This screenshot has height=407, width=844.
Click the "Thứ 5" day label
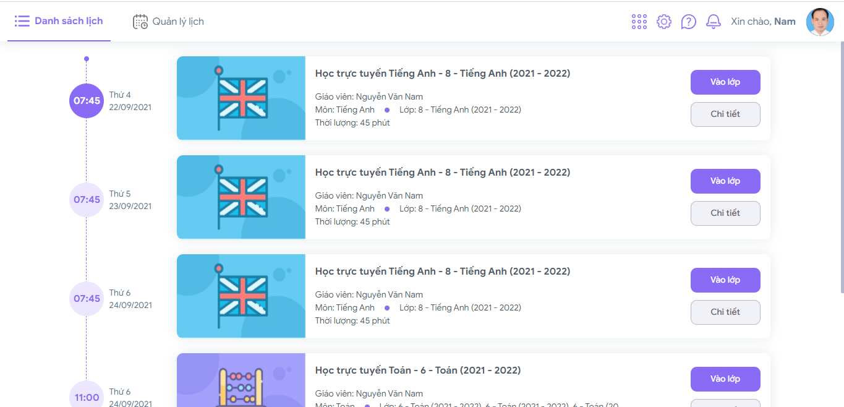coord(120,194)
